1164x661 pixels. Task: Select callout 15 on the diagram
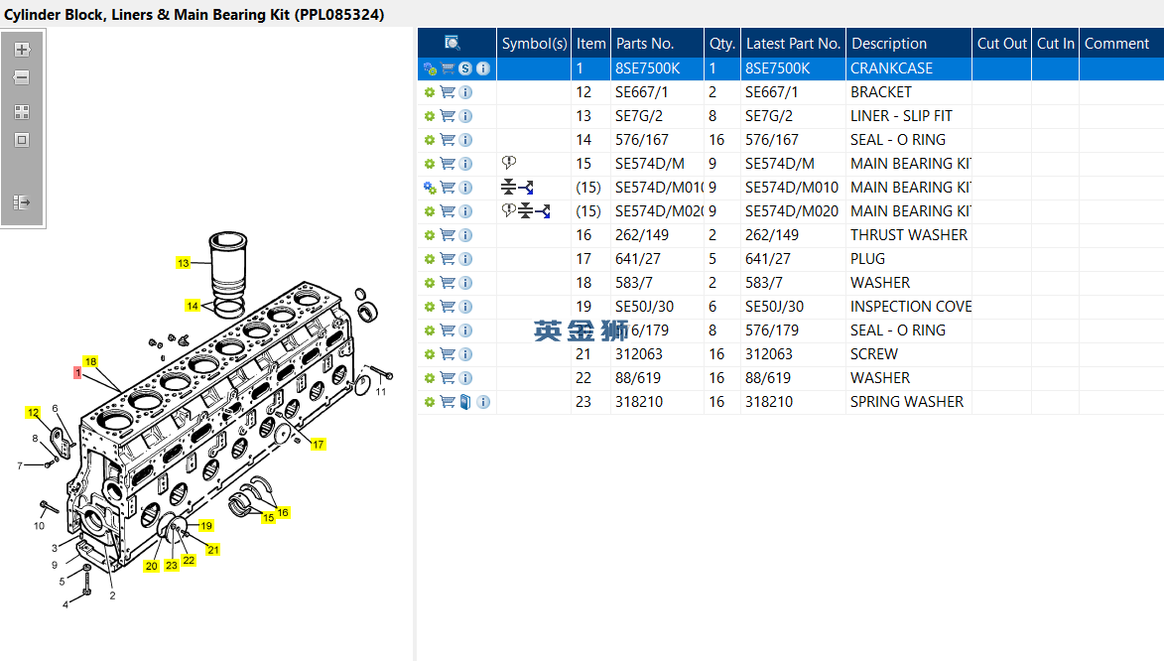click(268, 518)
